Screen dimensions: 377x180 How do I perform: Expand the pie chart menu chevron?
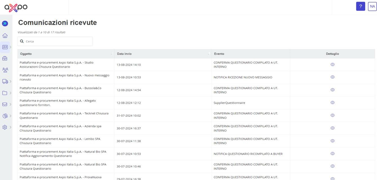click(x=11, y=116)
